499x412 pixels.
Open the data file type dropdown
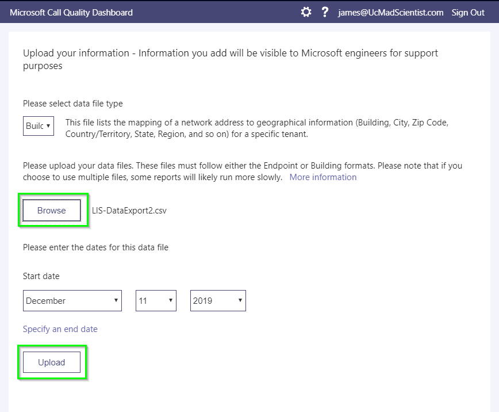pos(39,126)
